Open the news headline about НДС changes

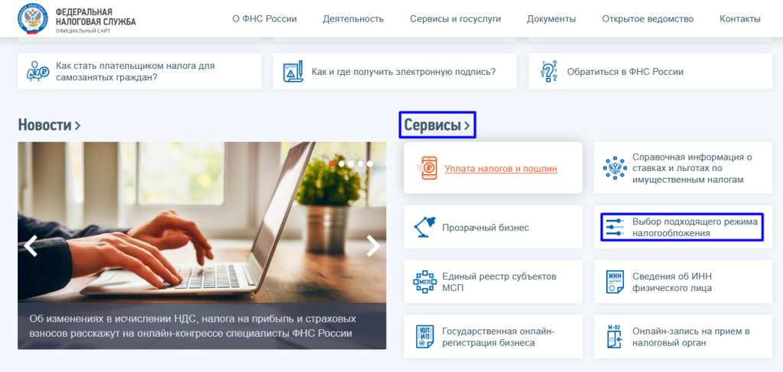(x=193, y=325)
